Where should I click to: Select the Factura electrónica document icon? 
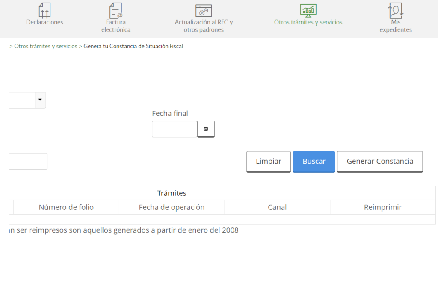coord(115,10)
